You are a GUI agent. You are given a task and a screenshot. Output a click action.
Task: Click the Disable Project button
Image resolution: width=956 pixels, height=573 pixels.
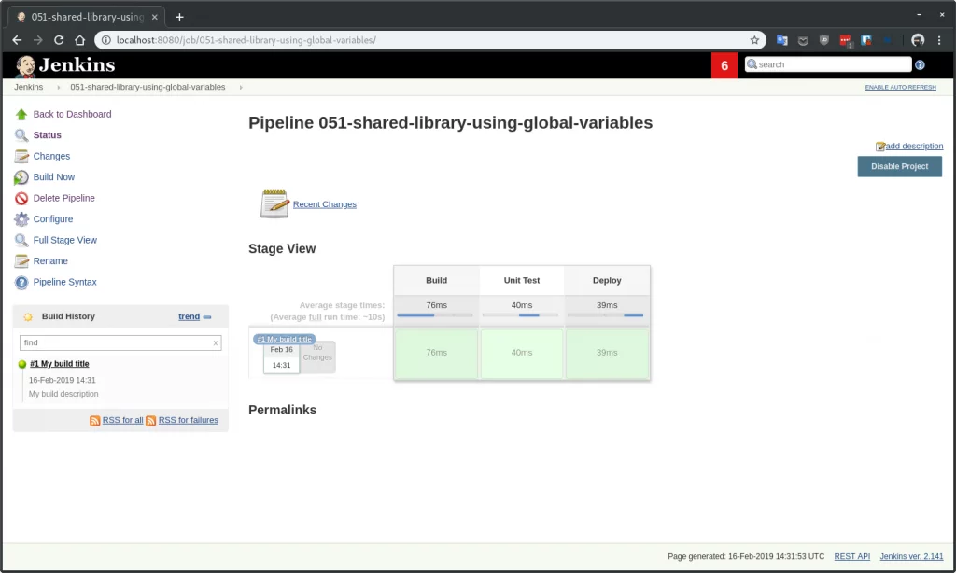point(899,166)
